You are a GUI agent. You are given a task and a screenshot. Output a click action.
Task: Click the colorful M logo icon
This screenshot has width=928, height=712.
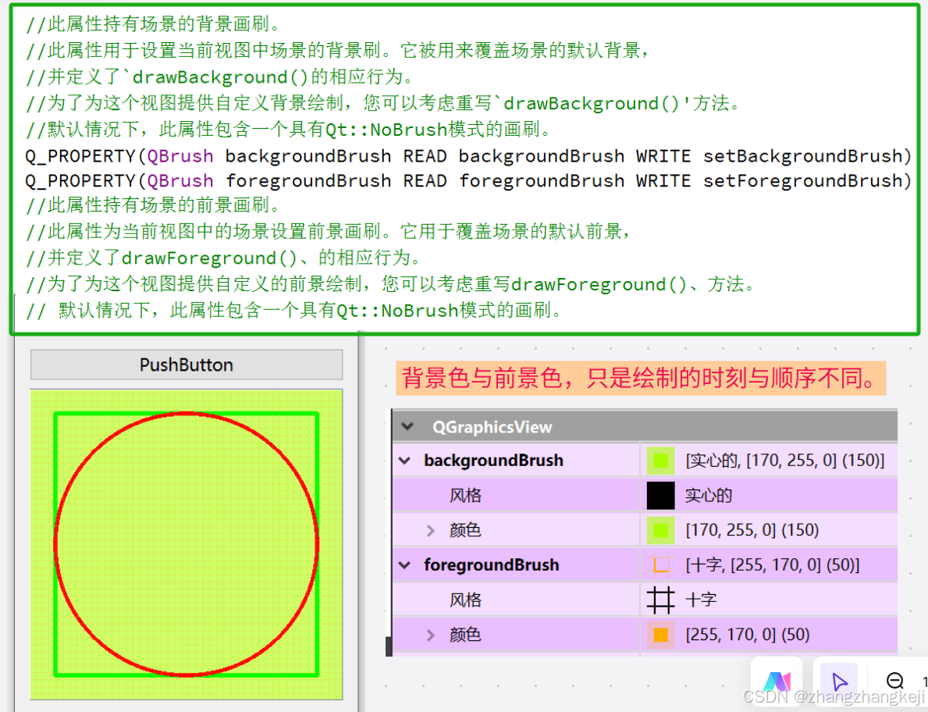777,682
